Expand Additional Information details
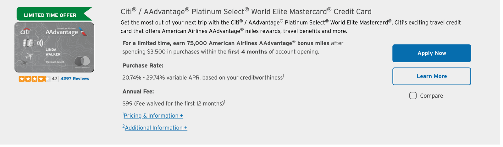 [156, 128]
